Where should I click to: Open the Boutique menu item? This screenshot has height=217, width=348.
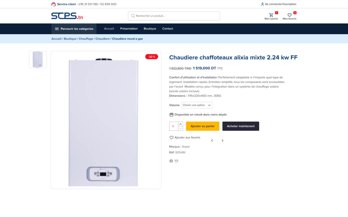pos(150,29)
